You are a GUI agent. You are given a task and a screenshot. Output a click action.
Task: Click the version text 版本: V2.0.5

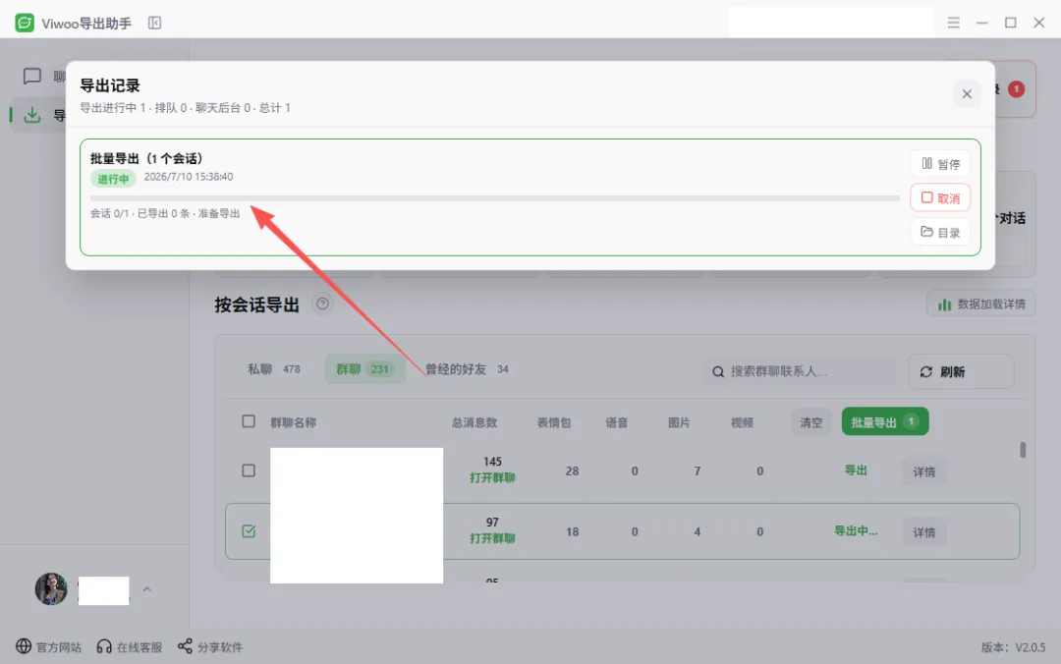pyautogui.click(x=1013, y=647)
